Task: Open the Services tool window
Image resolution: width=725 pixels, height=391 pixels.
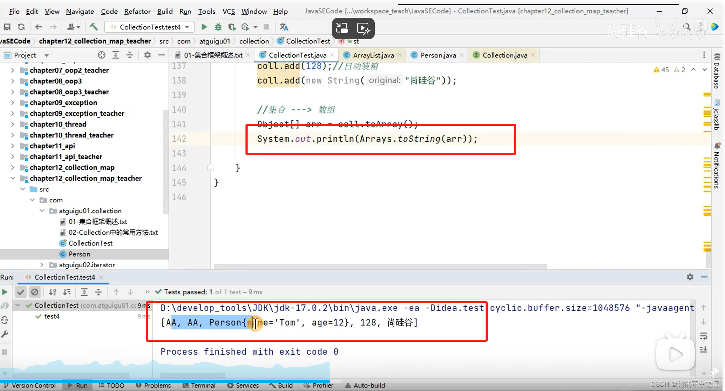Action: [243, 385]
